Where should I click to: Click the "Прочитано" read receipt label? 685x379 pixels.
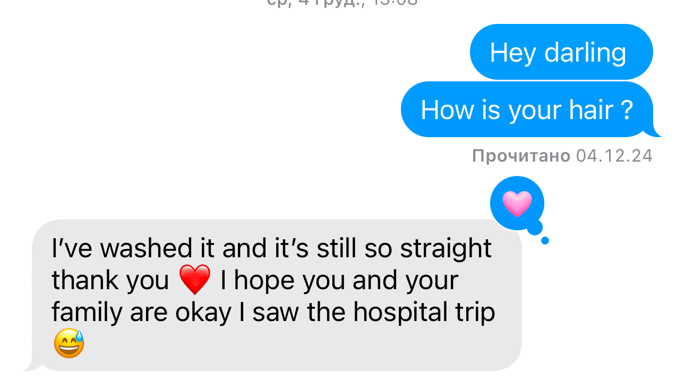click(520, 156)
